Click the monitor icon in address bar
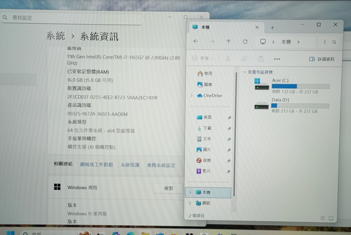The image size is (351, 235). click(x=263, y=42)
